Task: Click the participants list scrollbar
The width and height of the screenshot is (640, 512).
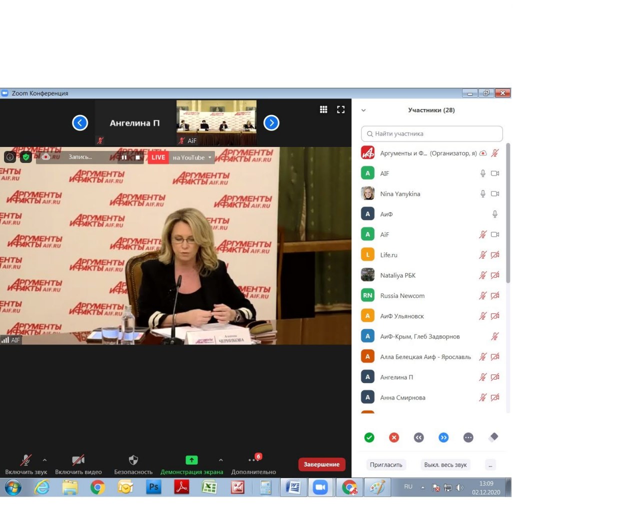Action: click(508, 214)
